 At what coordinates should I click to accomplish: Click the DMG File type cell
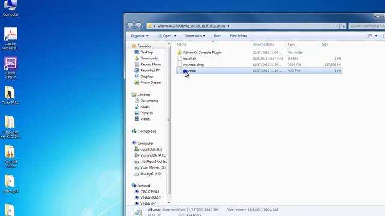(x=294, y=65)
